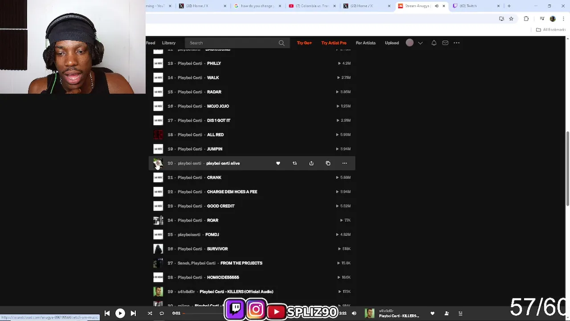
Task: Play the current track in player bar
Action: 120,313
